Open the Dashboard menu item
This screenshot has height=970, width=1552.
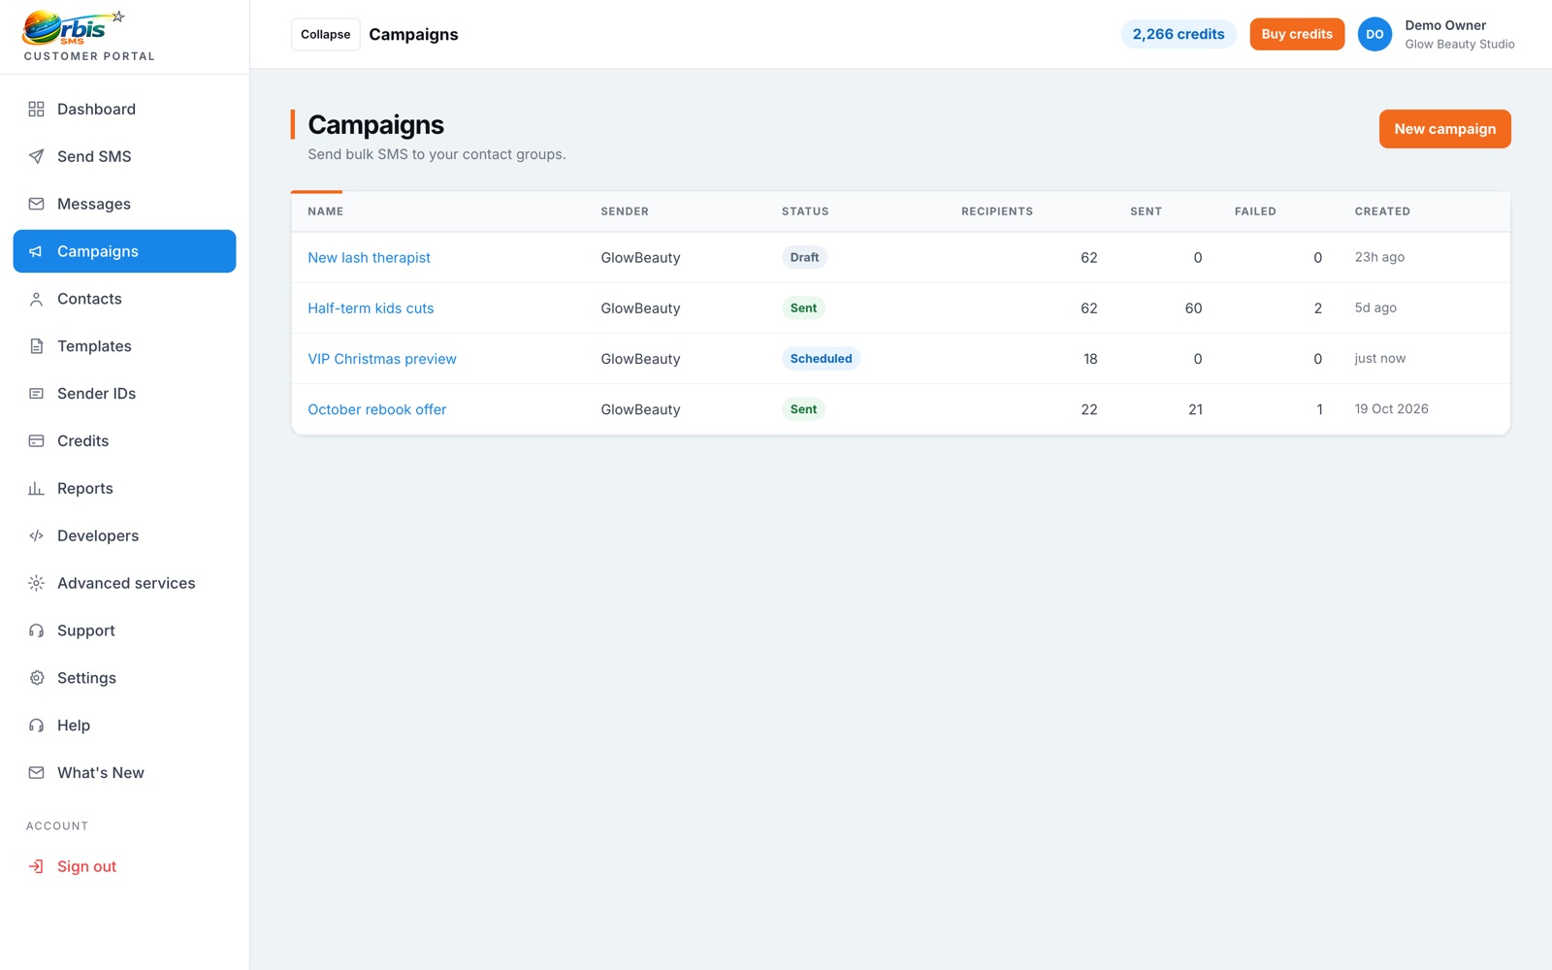point(124,110)
